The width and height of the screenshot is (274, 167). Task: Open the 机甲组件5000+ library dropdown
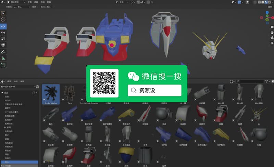coord(18,86)
